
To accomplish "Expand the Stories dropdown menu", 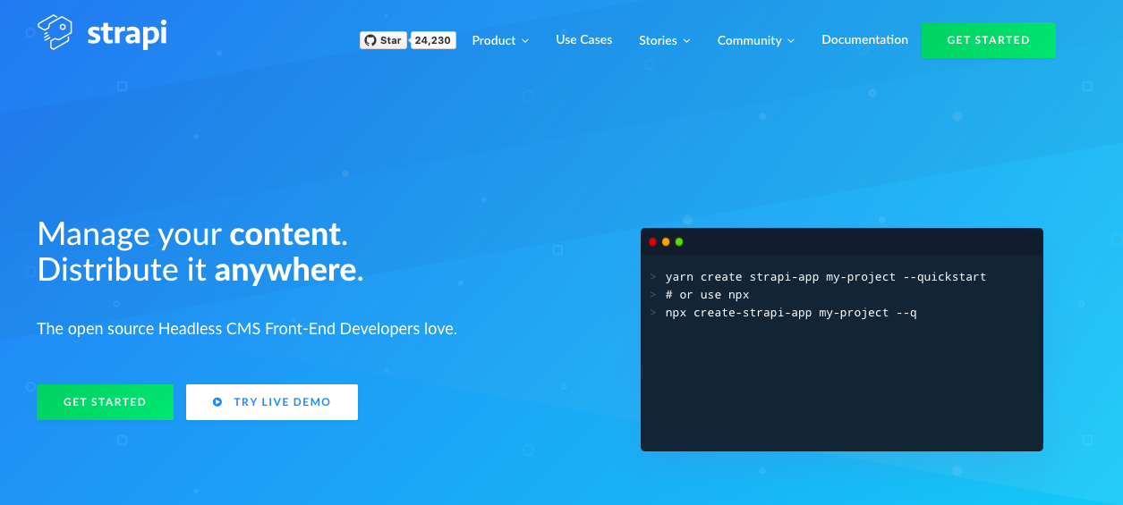I will click(x=664, y=40).
